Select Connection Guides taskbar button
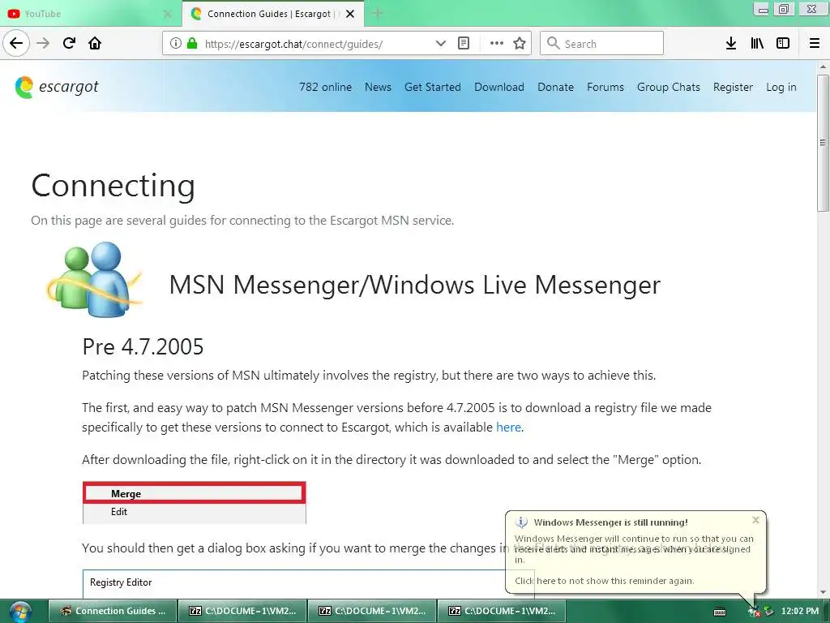This screenshot has height=623, width=830. [112, 611]
